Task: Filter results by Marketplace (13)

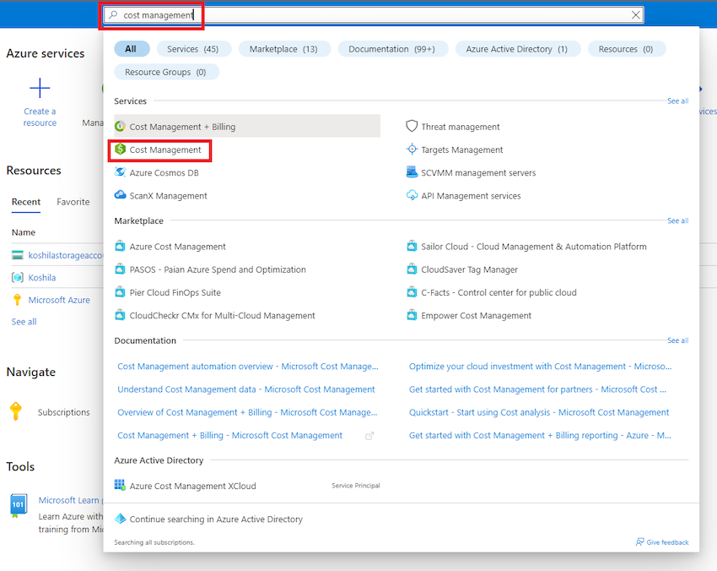Action: point(283,49)
